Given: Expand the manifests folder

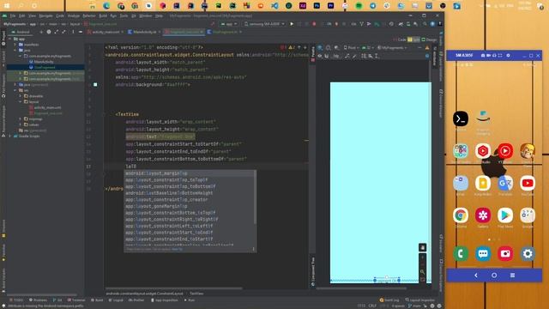Looking at the screenshot, I should [x=15, y=45].
